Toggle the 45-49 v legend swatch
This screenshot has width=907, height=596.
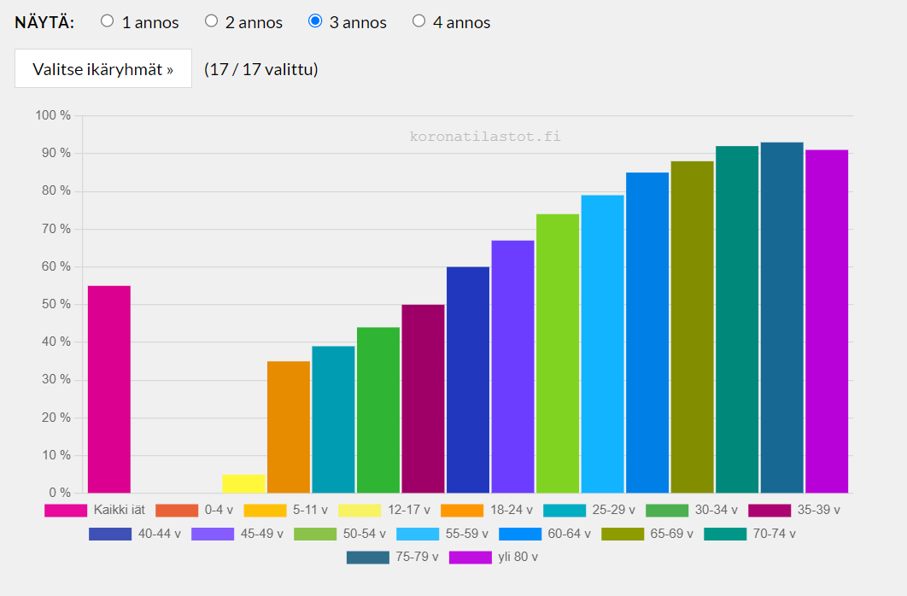coord(213,534)
